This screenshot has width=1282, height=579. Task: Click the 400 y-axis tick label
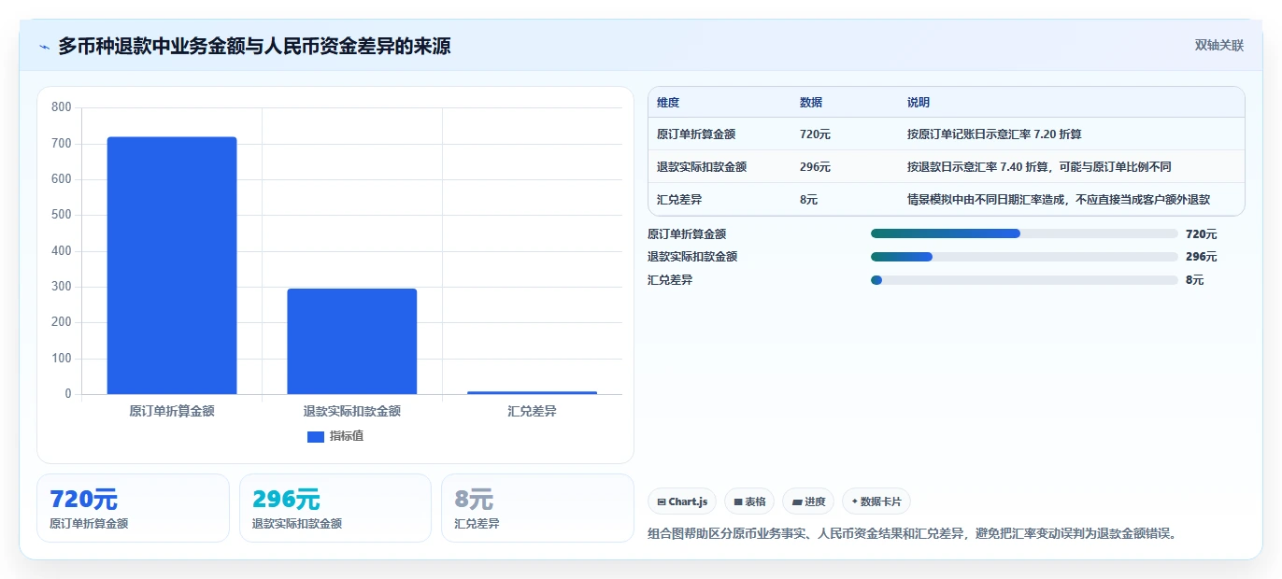(x=62, y=251)
